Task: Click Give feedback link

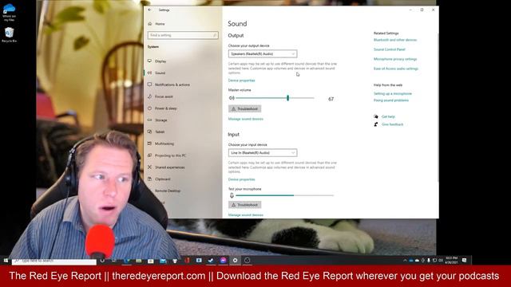Action: pyautogui.click(x=392, y=124)
